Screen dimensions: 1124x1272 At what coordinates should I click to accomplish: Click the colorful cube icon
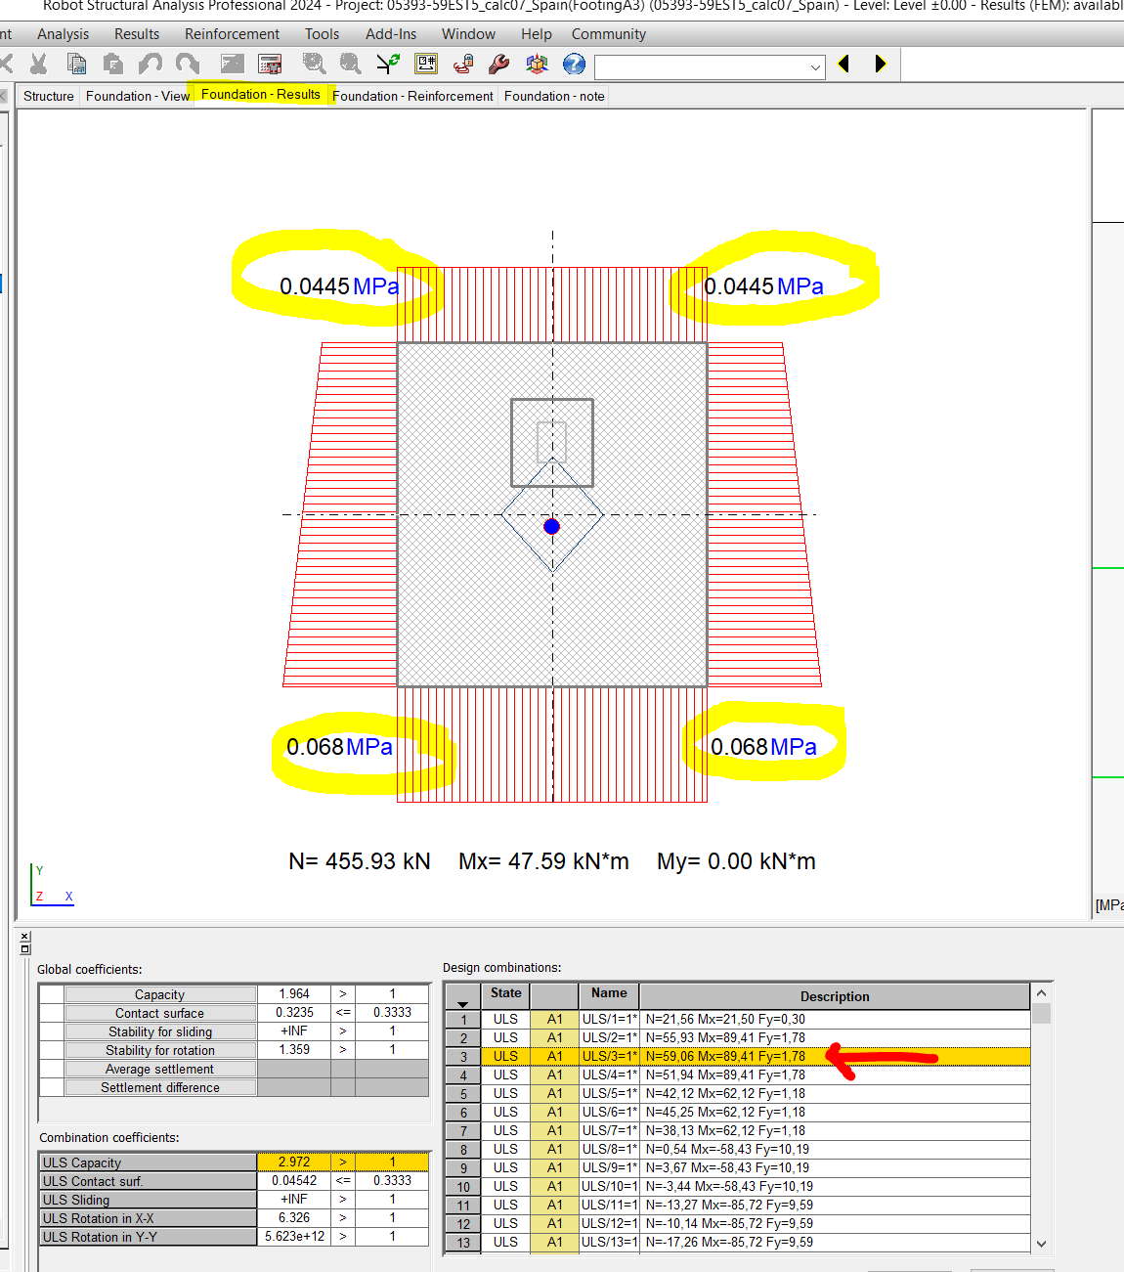click(x=537, y=65)
